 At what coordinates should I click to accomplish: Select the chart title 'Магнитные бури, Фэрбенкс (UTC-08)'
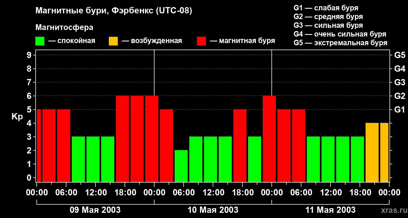pyautogui.click(x=114, y=11)
